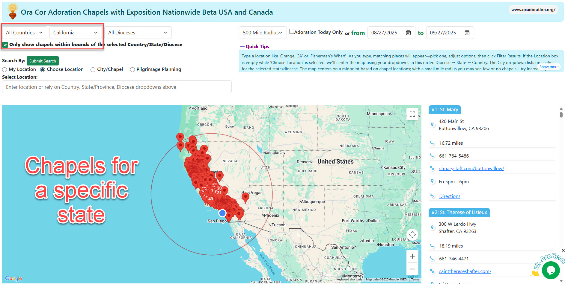Screen dimensions: 565x284
Task: Open the stmarystaft.com/buttonwillow/ link
Action: point(471,169)
